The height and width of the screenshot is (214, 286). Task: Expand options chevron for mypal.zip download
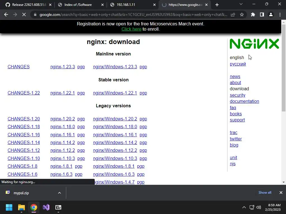click(x=59, y=193)
